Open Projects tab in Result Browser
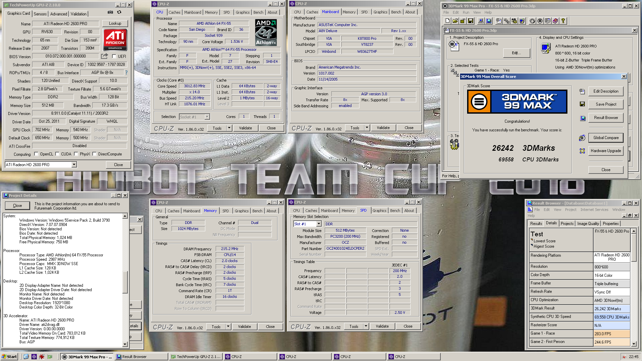This screenshot has width=642, height=361. click(x=567, y=224)
